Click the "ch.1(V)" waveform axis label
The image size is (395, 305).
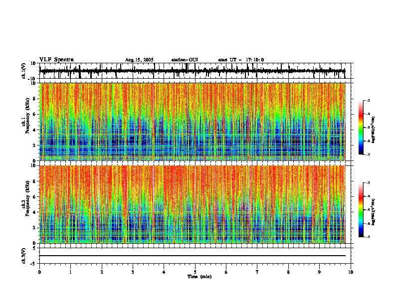click(x=24, y=71)
